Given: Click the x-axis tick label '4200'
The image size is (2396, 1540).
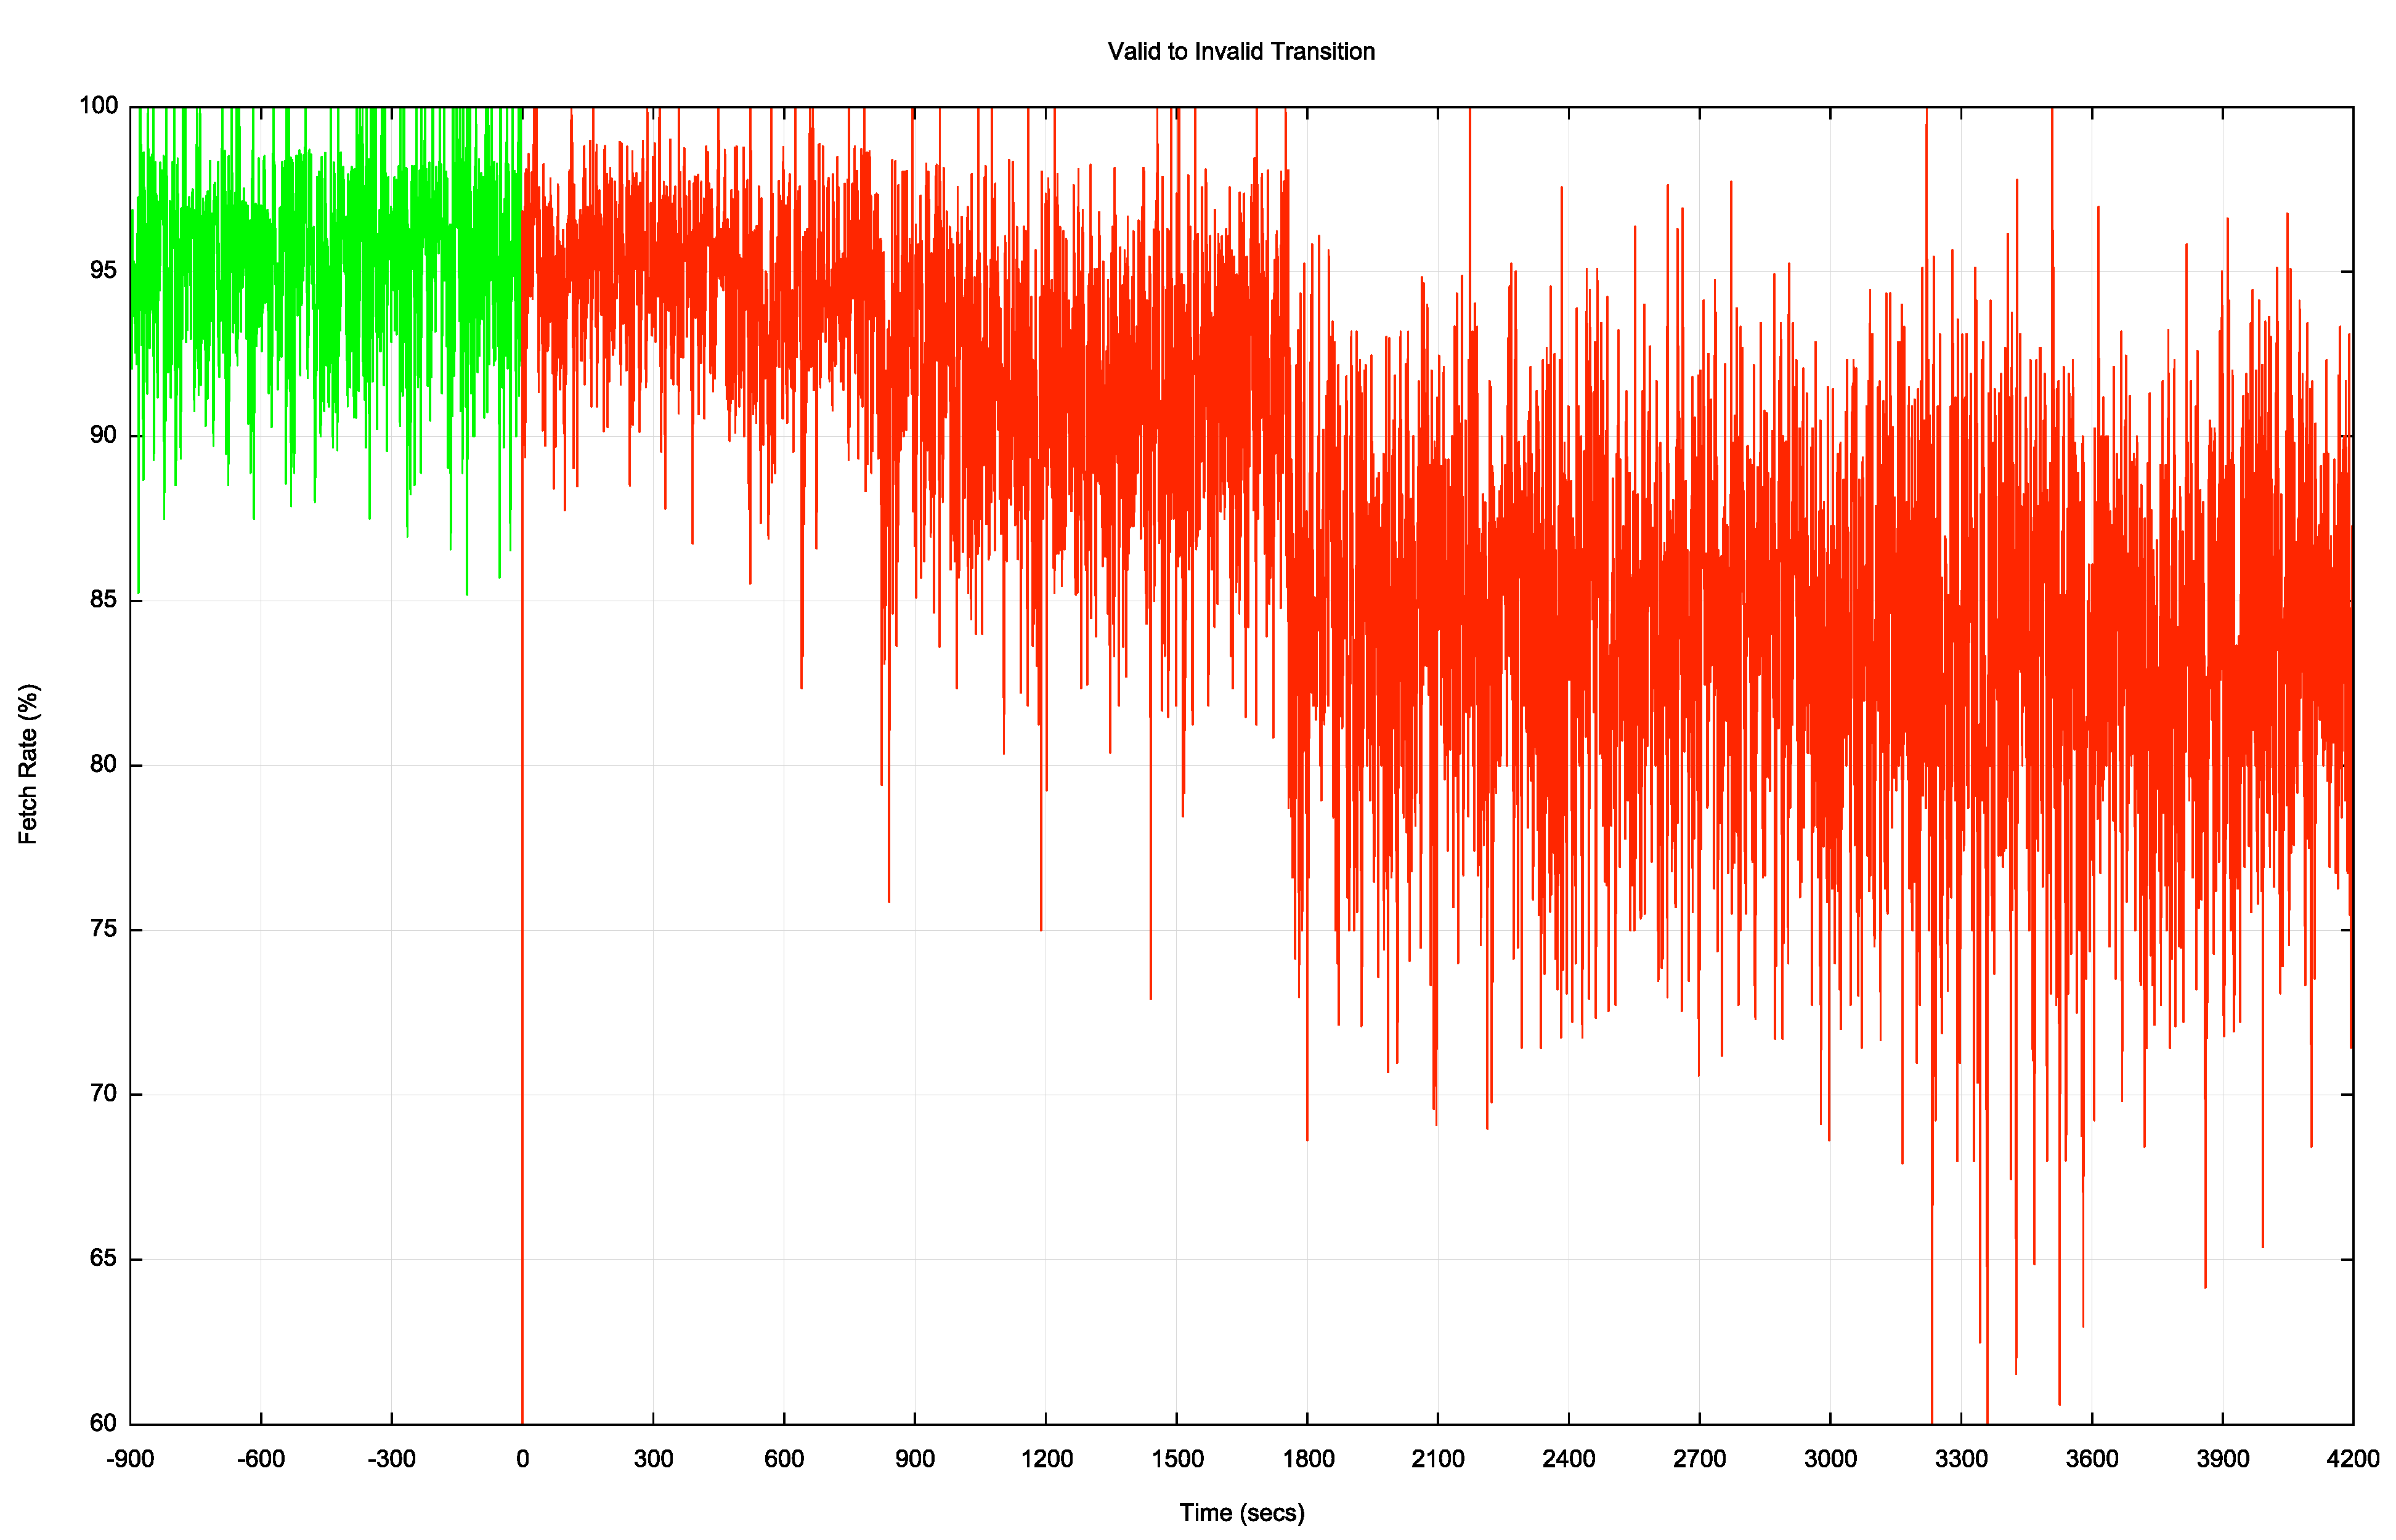Looking at the screenshot, I should 2352,1459.
